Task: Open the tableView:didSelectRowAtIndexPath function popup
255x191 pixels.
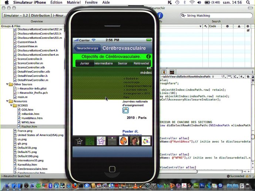Action: pos(187,76)
